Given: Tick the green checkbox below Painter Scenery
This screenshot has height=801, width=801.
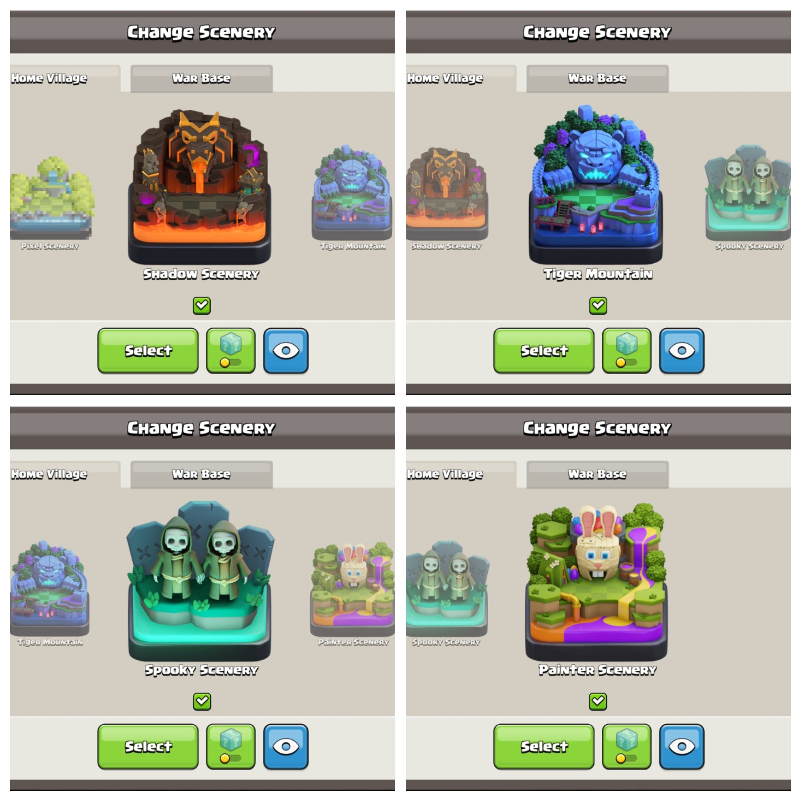Looking at the screenshot, I should pyautogui.click(x=598, y=701).
